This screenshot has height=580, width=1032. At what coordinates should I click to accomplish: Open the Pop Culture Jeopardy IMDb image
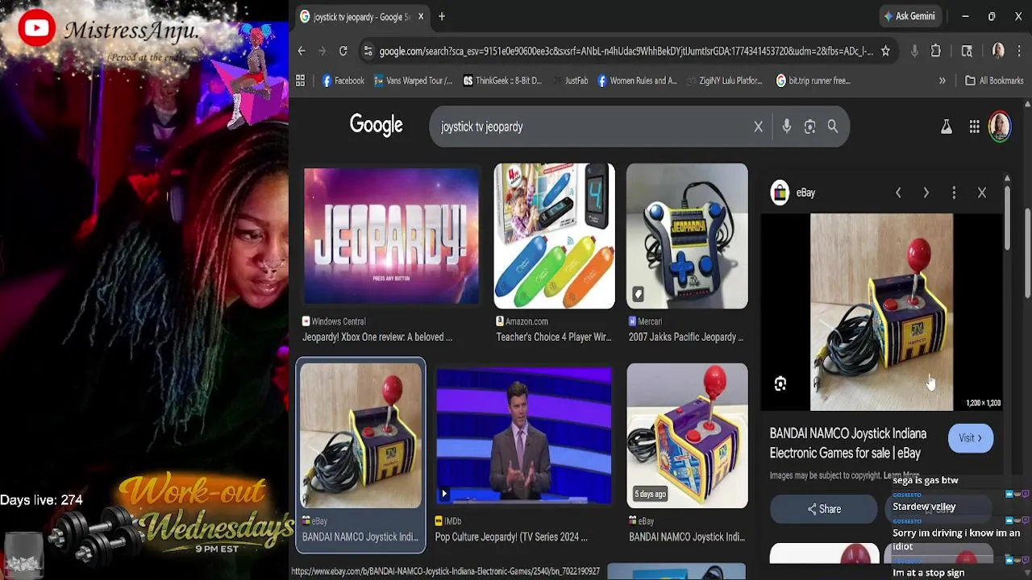523,436
